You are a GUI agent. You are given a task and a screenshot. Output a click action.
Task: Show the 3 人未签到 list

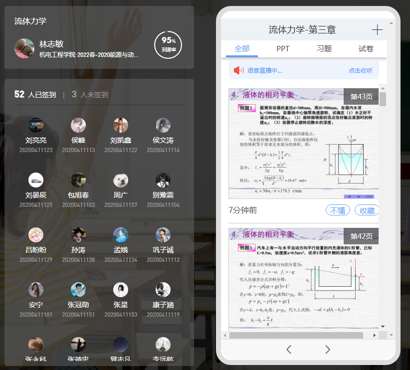tap(90, 95)
